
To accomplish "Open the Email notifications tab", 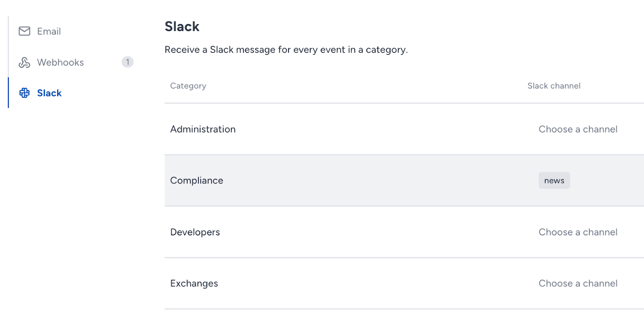I will [x=49, y=31].
